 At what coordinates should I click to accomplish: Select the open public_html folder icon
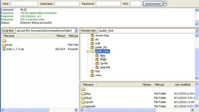click(x=92, y=51)
